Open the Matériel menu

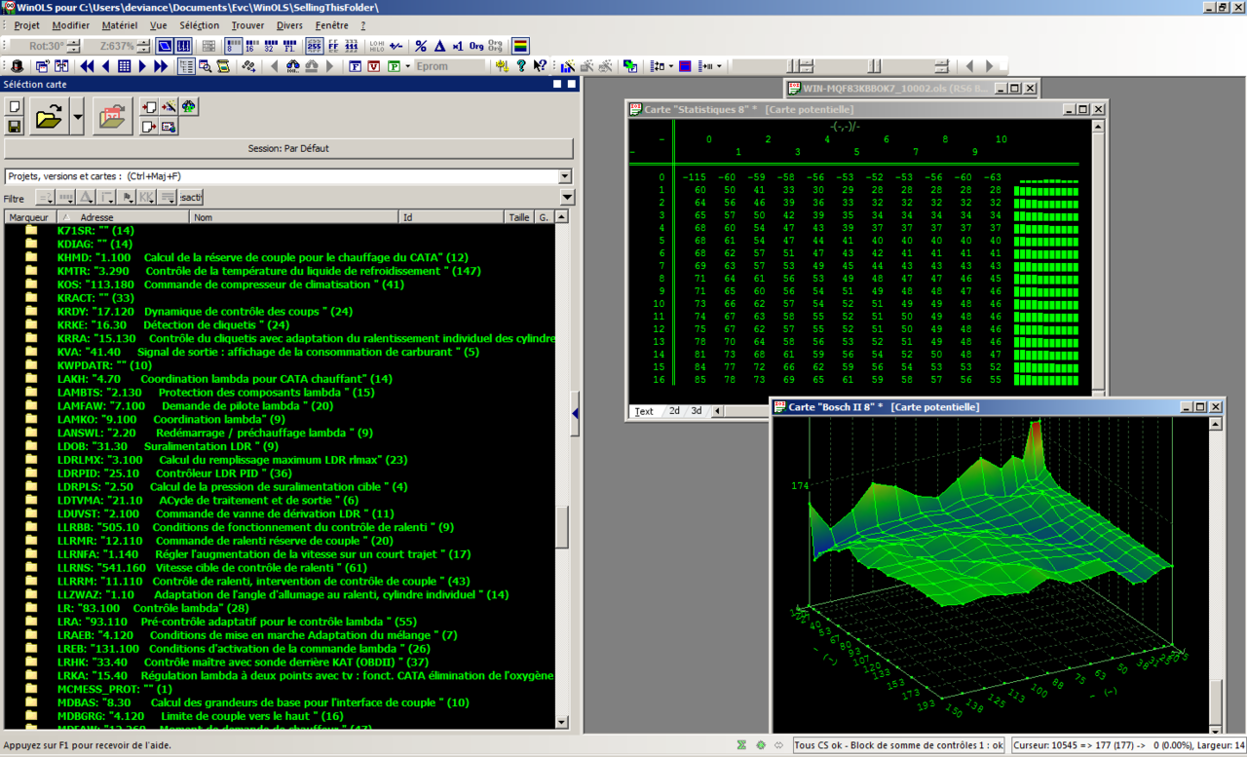[x=119, y=25]
